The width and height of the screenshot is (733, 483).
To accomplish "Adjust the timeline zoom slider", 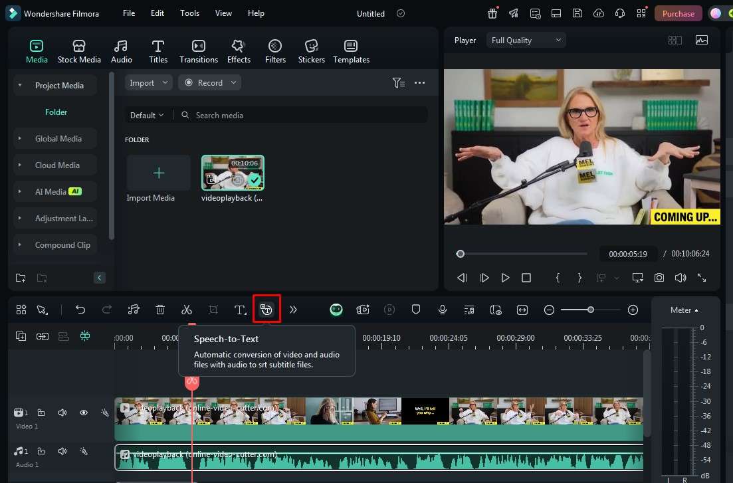I will [590, 310].
